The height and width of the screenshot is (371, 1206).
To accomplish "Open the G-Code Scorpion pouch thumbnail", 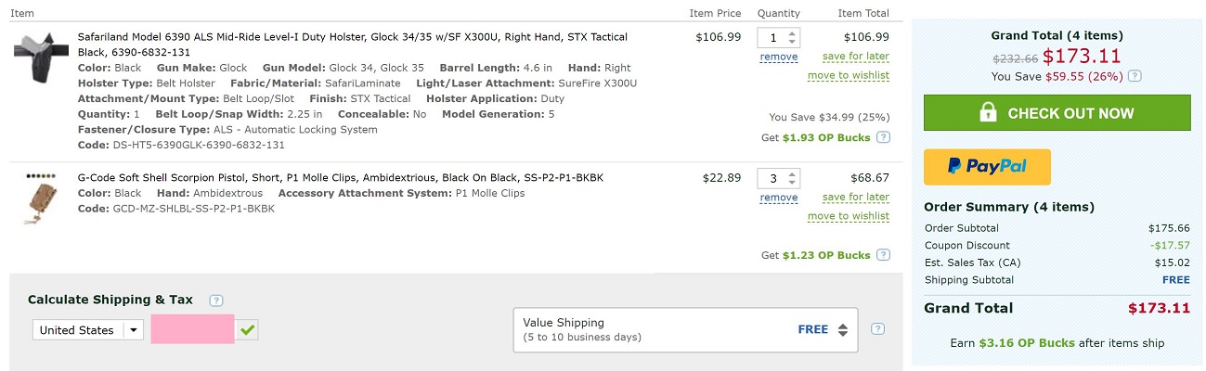I will click(x=42, y=198).
